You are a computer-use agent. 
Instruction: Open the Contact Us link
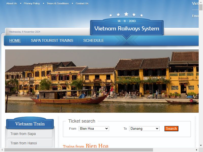[x=82, y=4]
